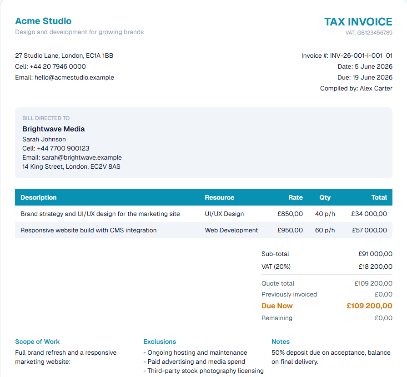407x377 pixels.
Task: Select invoice number INV-26-001-I-001_01
Action: click(x=361, y=55)
